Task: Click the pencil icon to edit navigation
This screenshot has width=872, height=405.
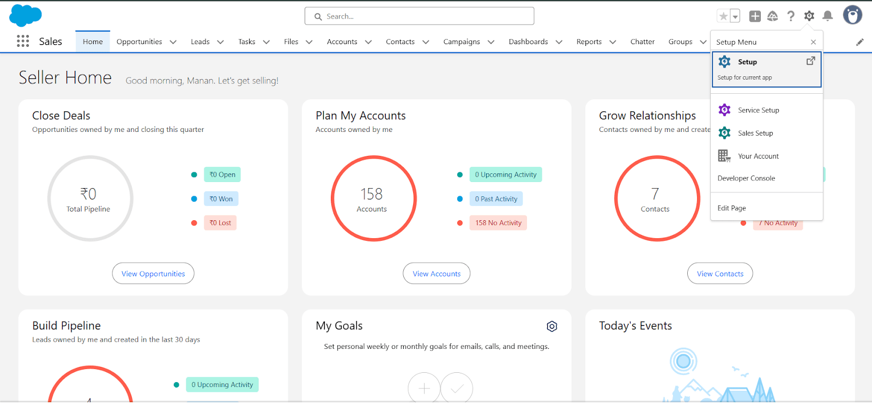Action: click(x=860, y=42)
